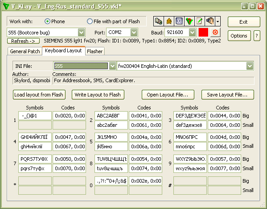This screenshot has width=267, height=209.
Task: Click Load layout from Flash
Action: pyautogui.click(x=39, y=95)
